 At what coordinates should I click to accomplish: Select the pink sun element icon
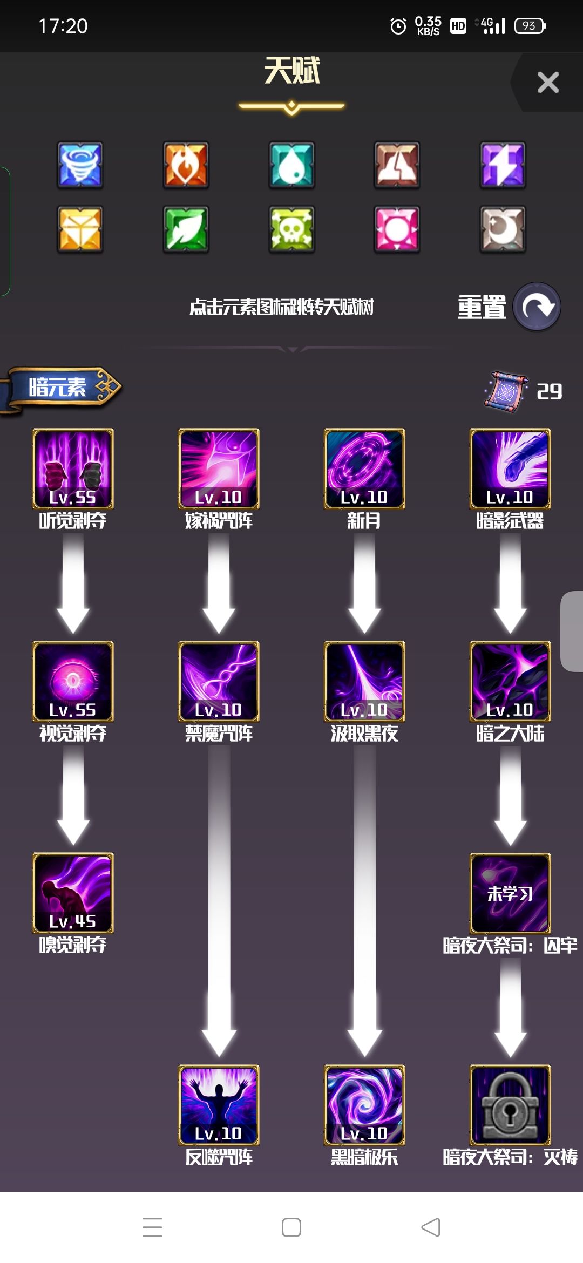click(x=397, y=229)
